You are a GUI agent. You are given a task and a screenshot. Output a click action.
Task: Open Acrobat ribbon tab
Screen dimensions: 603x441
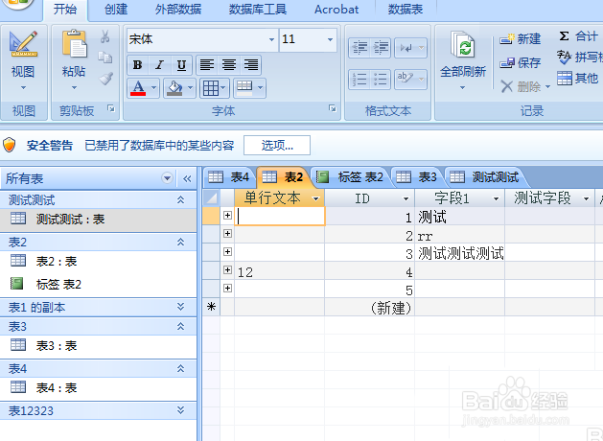[336, 10]
